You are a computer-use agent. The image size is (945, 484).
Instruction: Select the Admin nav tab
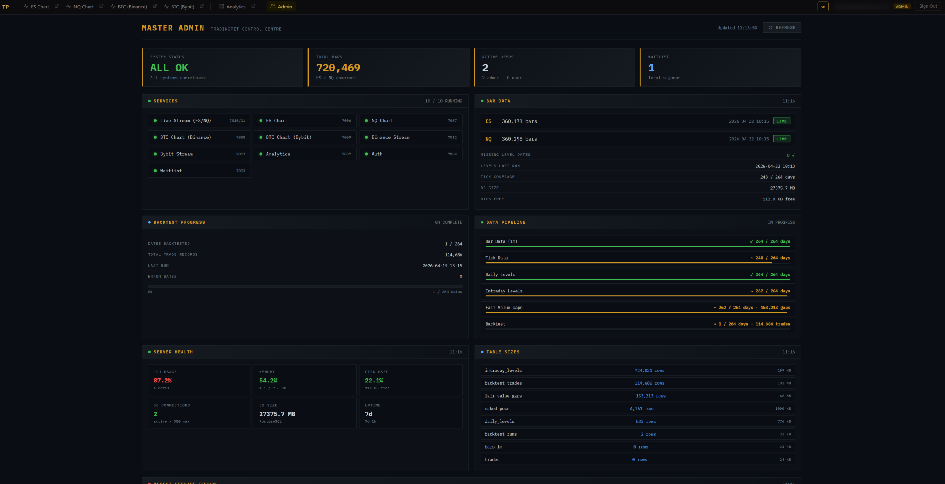pos(281,7)
